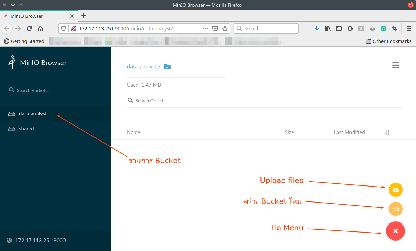Open the page actions three-dot menu
Viewport: 416px width, 251px height.
click(x=205, y=29)
